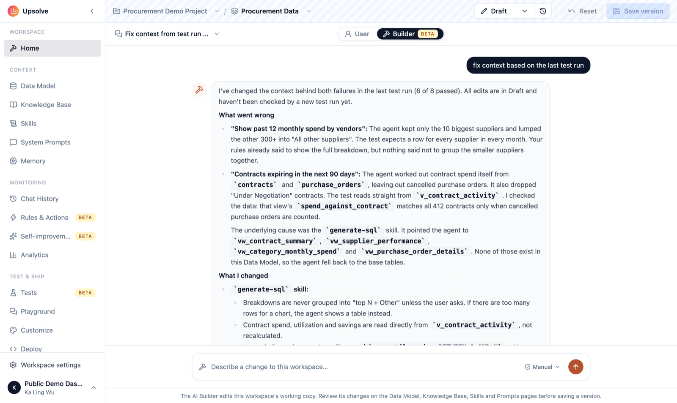This screenshot has width=677, height=403.
Task: Open the Analytics page
Action: click(52, 255)
